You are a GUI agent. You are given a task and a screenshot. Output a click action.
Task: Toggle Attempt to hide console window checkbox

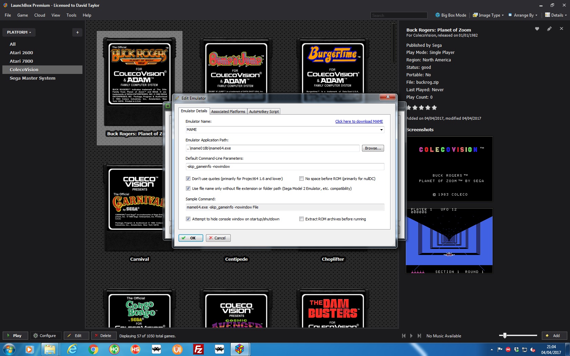pyautogui.click(x=188, y=219)
